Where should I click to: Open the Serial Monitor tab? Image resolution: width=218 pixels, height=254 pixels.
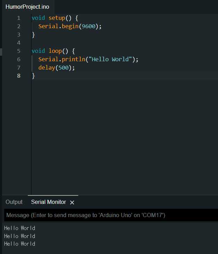click(x=48, y=202)
